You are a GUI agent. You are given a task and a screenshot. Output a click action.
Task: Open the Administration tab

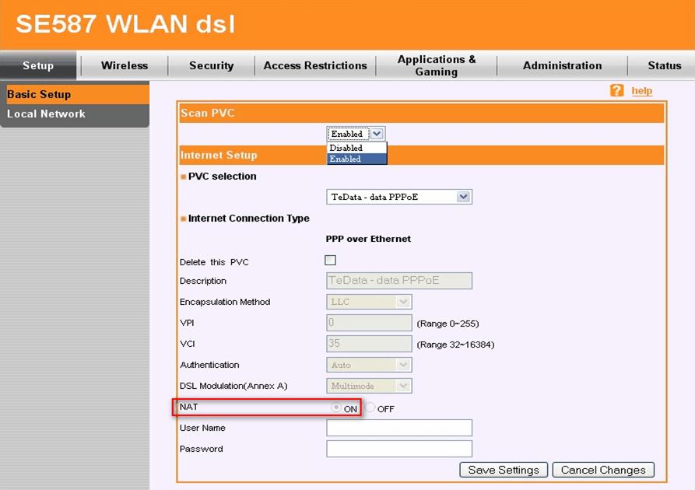point(562,65)
